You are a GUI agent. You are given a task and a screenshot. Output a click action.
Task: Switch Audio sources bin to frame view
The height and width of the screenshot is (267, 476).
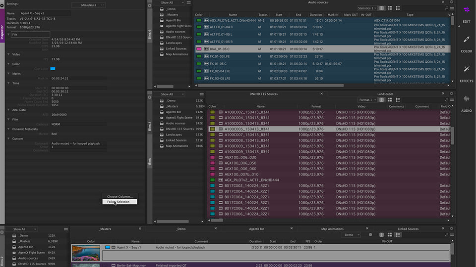tap(390, 8)
